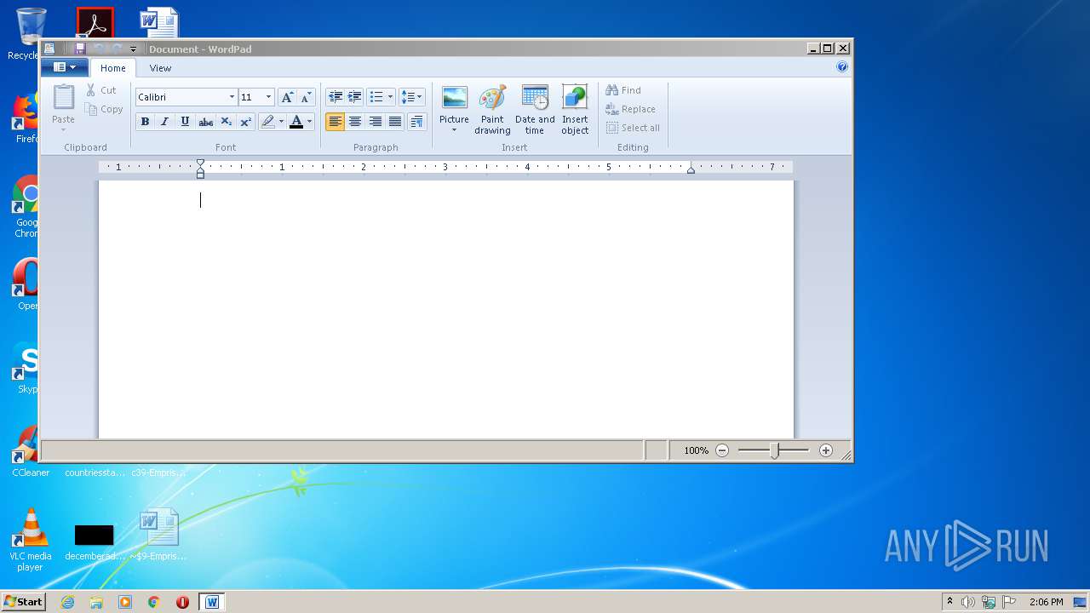The width and height of the screenshot is (1090, 613).
Task: Click Select all in Editing group
Action: click(633, 128)
